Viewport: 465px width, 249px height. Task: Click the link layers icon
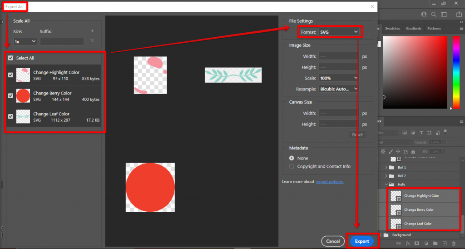[x=398, y=244]
